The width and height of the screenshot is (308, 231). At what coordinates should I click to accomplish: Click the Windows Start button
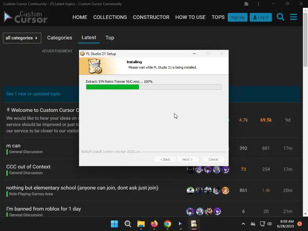(x=114, y=224)
